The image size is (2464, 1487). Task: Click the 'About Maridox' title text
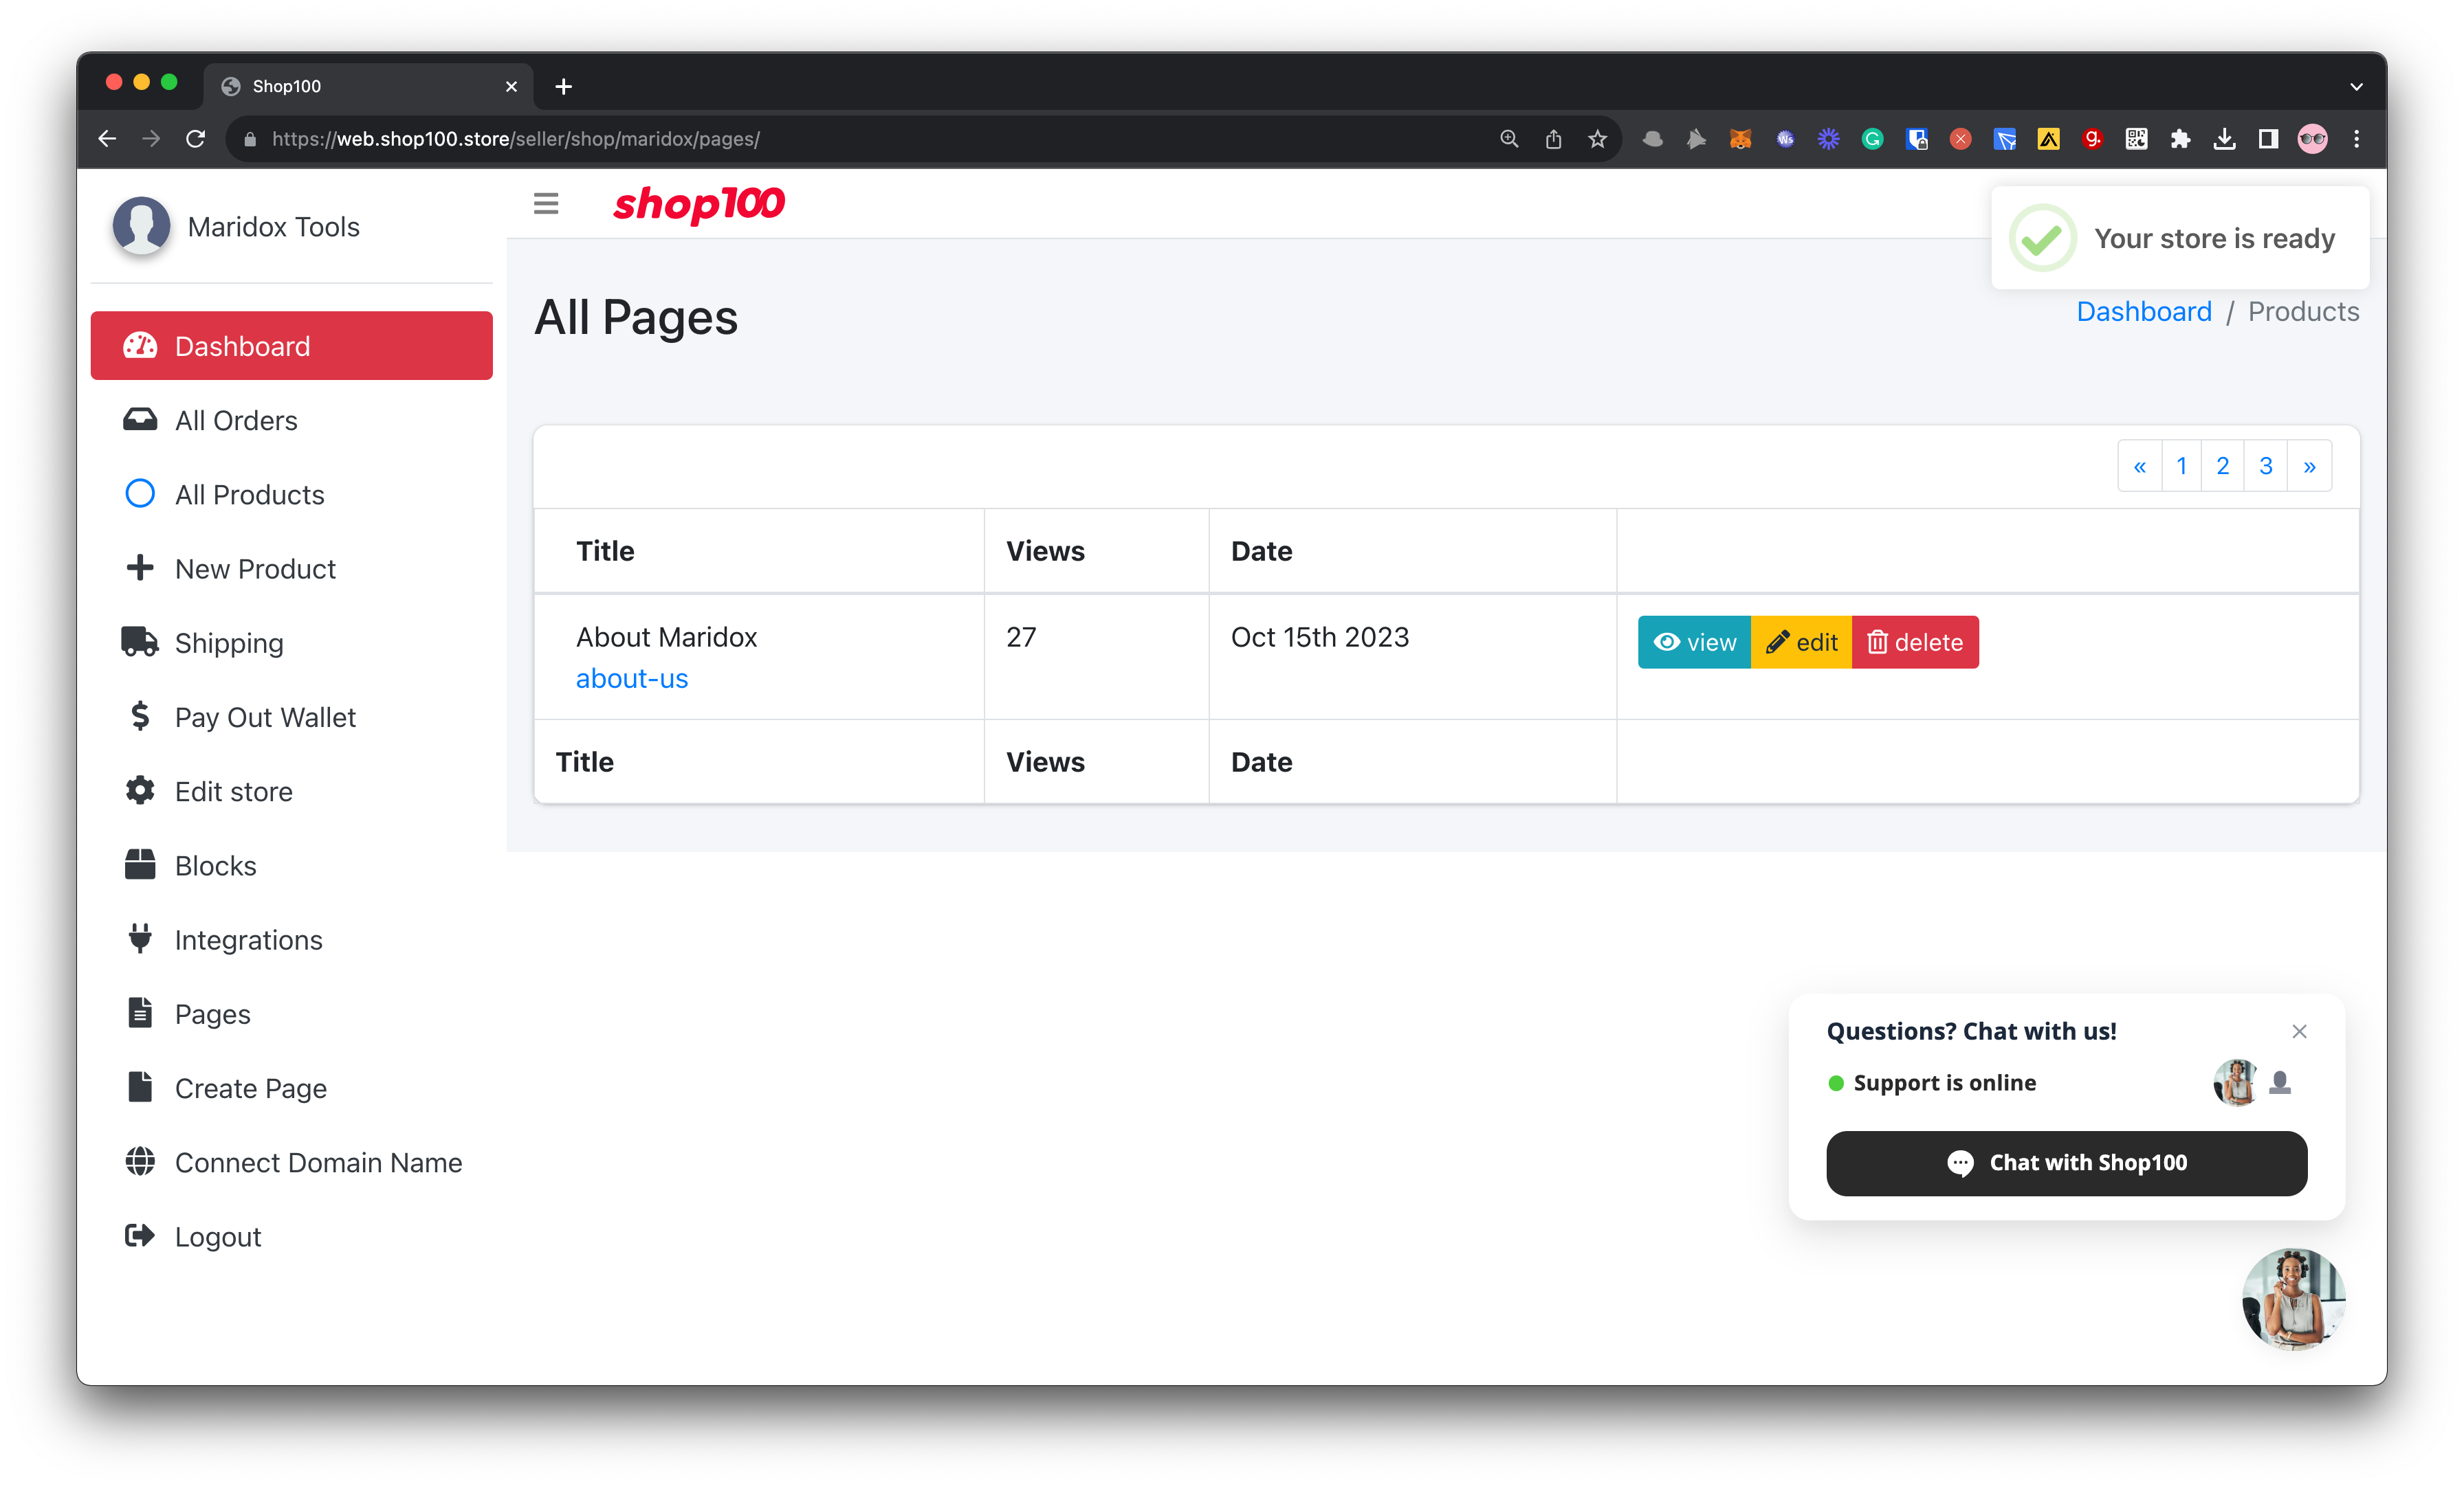(x=667, y=638)
